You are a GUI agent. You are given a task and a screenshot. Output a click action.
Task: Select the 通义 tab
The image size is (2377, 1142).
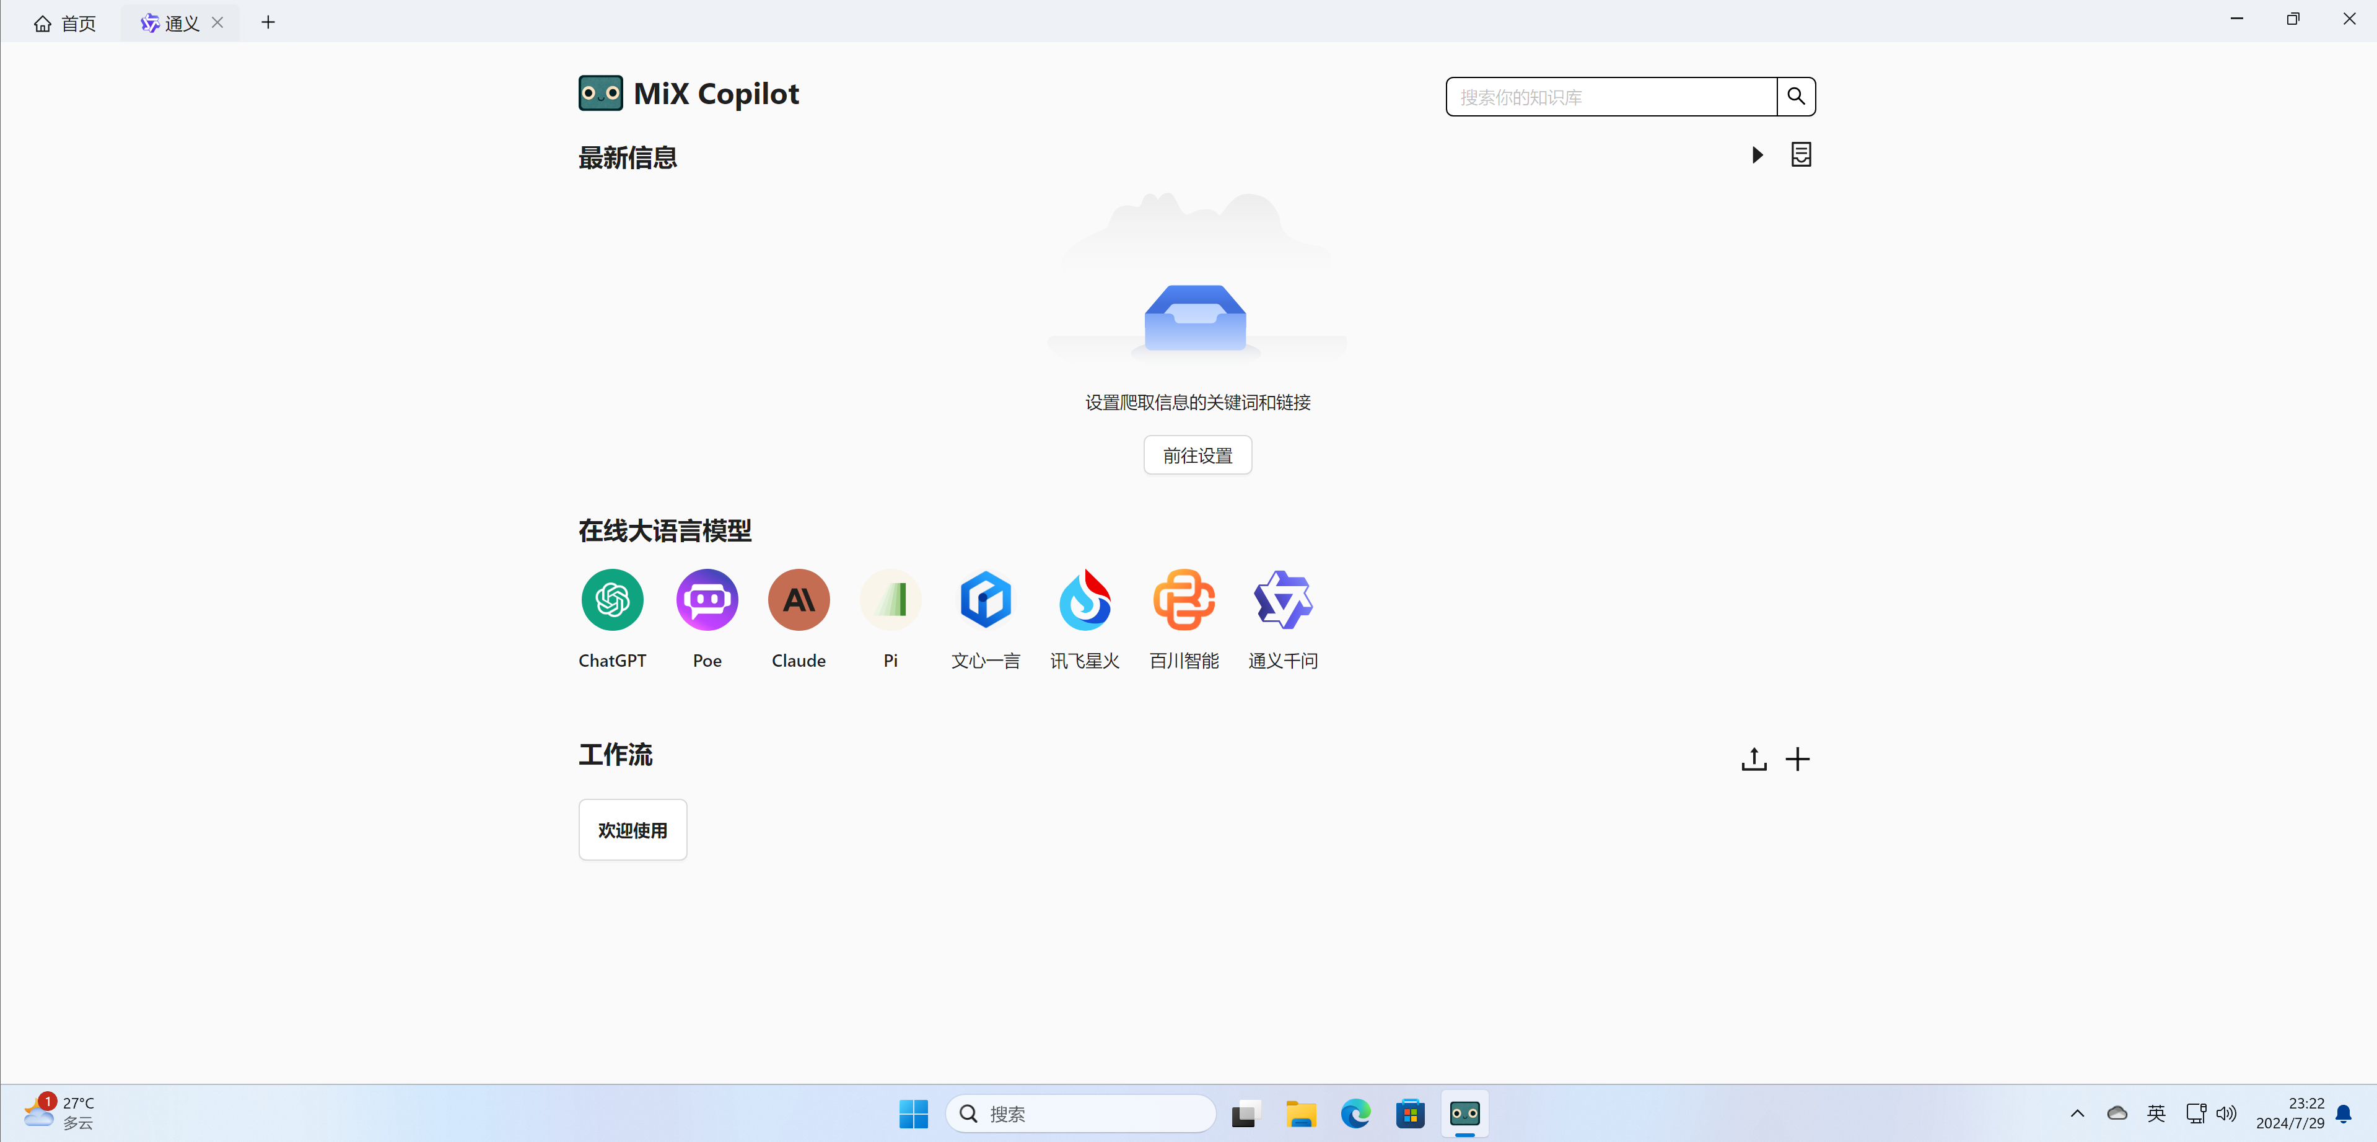coord(172,22)
